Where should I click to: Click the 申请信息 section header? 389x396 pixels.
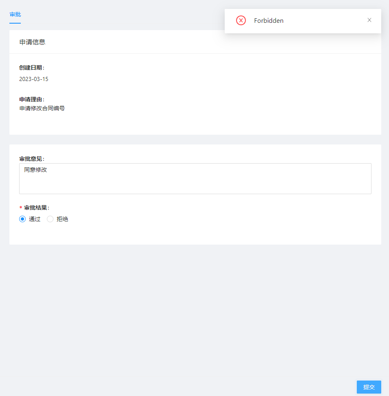pos(32,42)
